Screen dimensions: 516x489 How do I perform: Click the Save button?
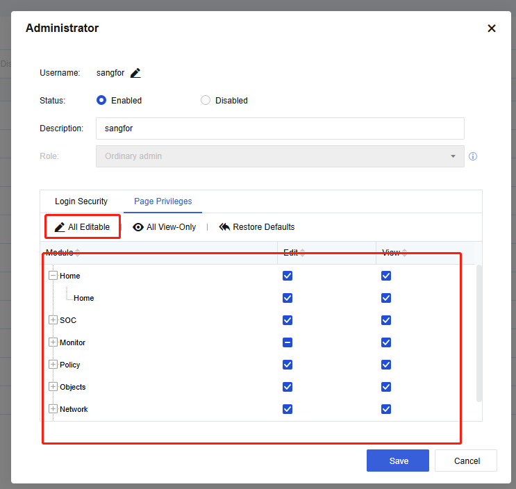[399, 461]
